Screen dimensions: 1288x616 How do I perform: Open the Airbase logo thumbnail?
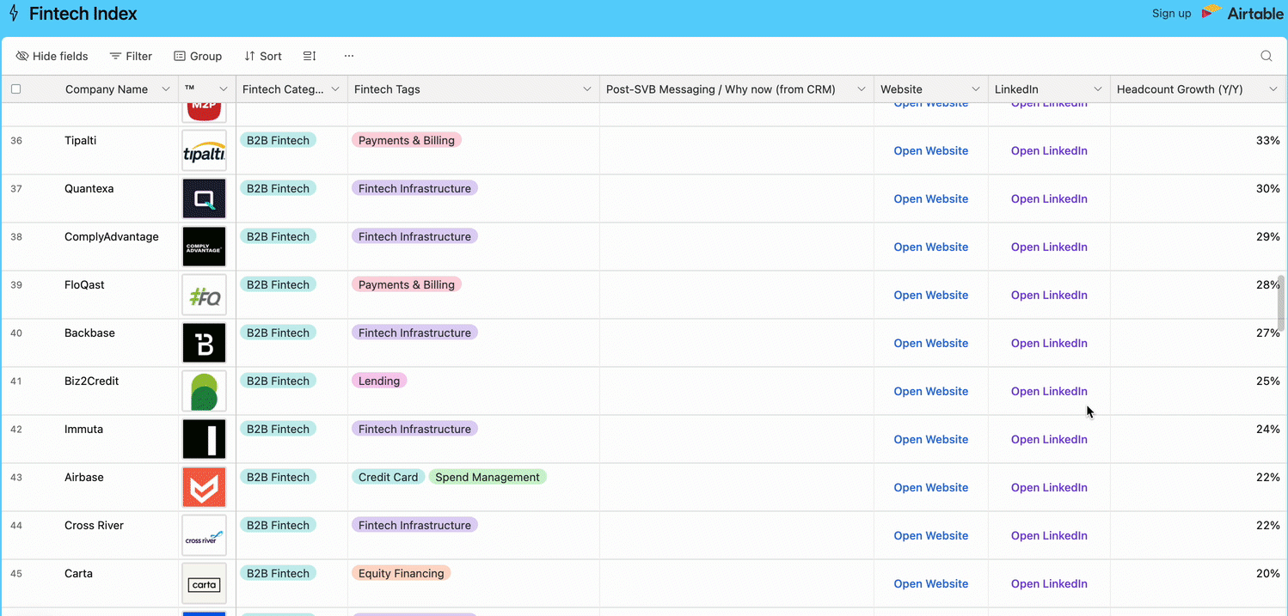pyautogui.click(x=205, y=488)
